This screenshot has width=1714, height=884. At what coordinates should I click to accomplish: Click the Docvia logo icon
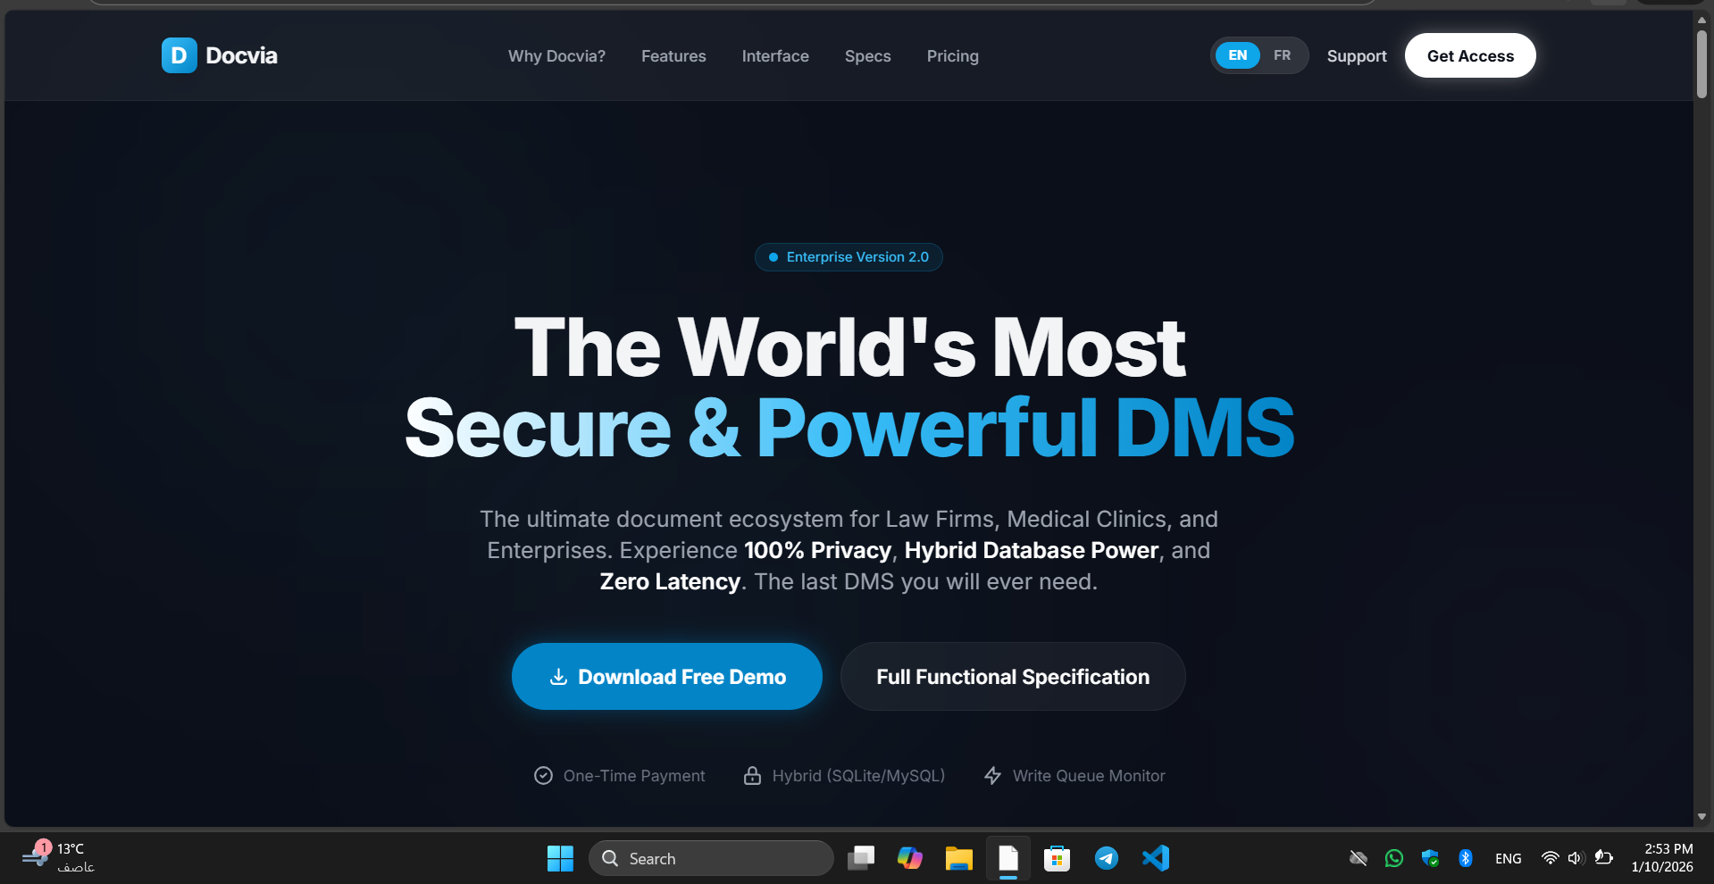point(179,55)
